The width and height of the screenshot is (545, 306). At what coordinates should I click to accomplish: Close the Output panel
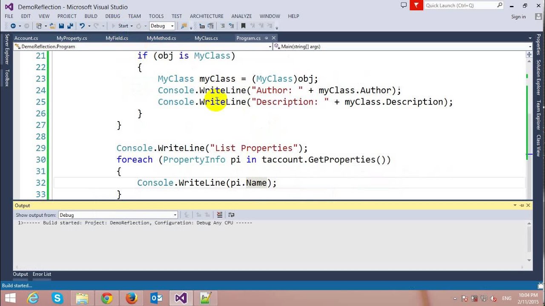[x=528, y=205]
